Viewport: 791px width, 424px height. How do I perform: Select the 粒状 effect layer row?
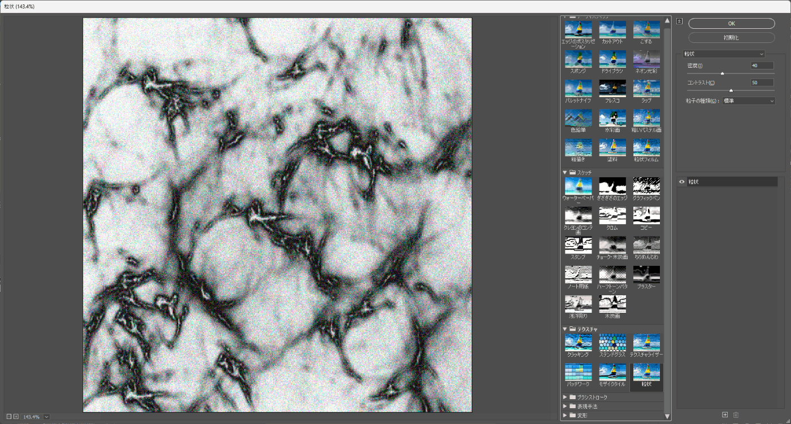click(x=727, y=182)
